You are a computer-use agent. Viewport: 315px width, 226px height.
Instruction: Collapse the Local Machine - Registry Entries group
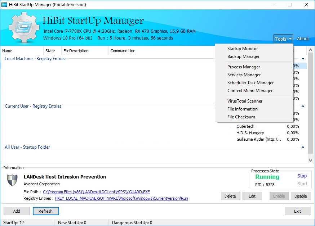pyautogui.click(x=303, y=59)
